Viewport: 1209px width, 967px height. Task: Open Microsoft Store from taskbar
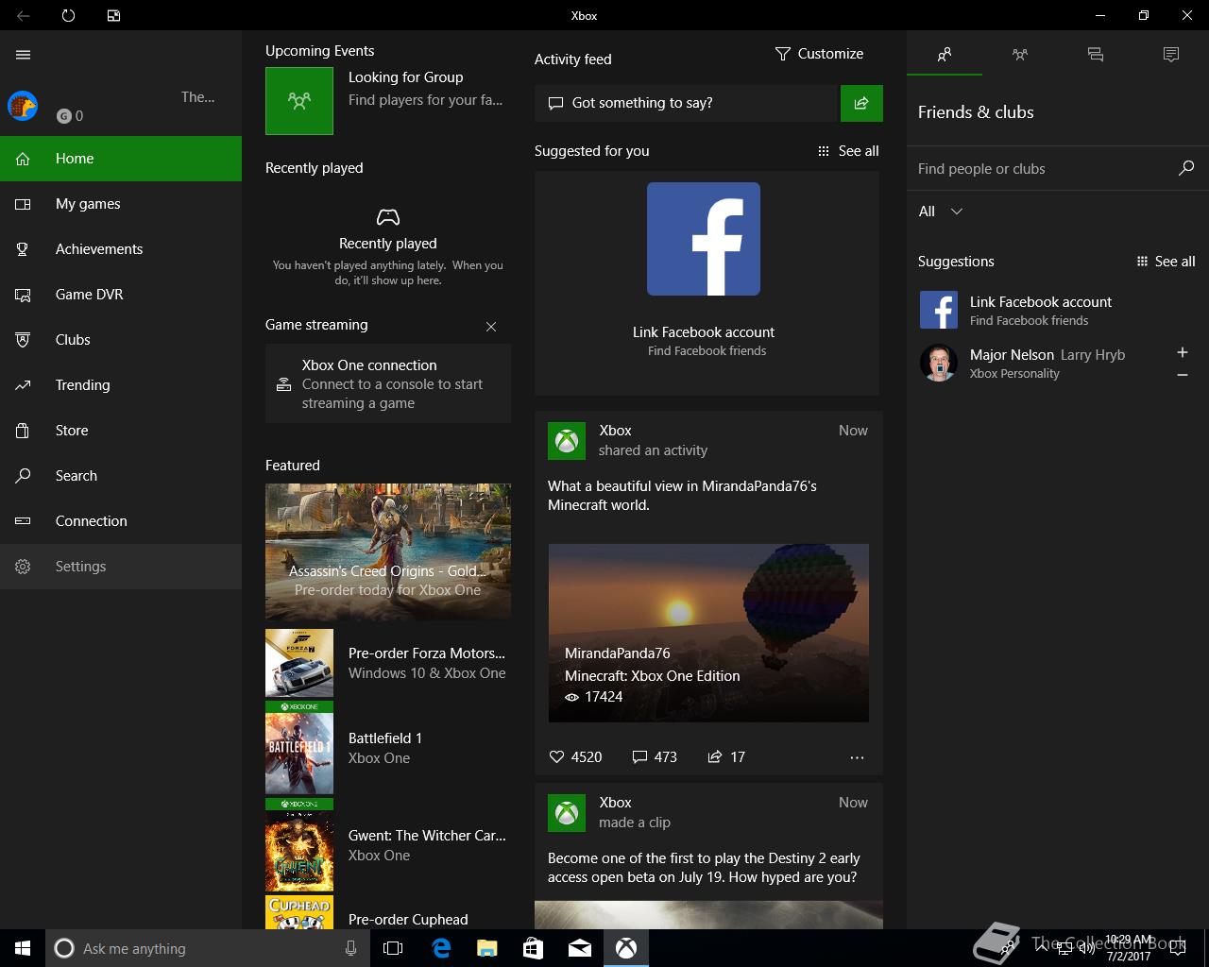[x=534, y=948]
